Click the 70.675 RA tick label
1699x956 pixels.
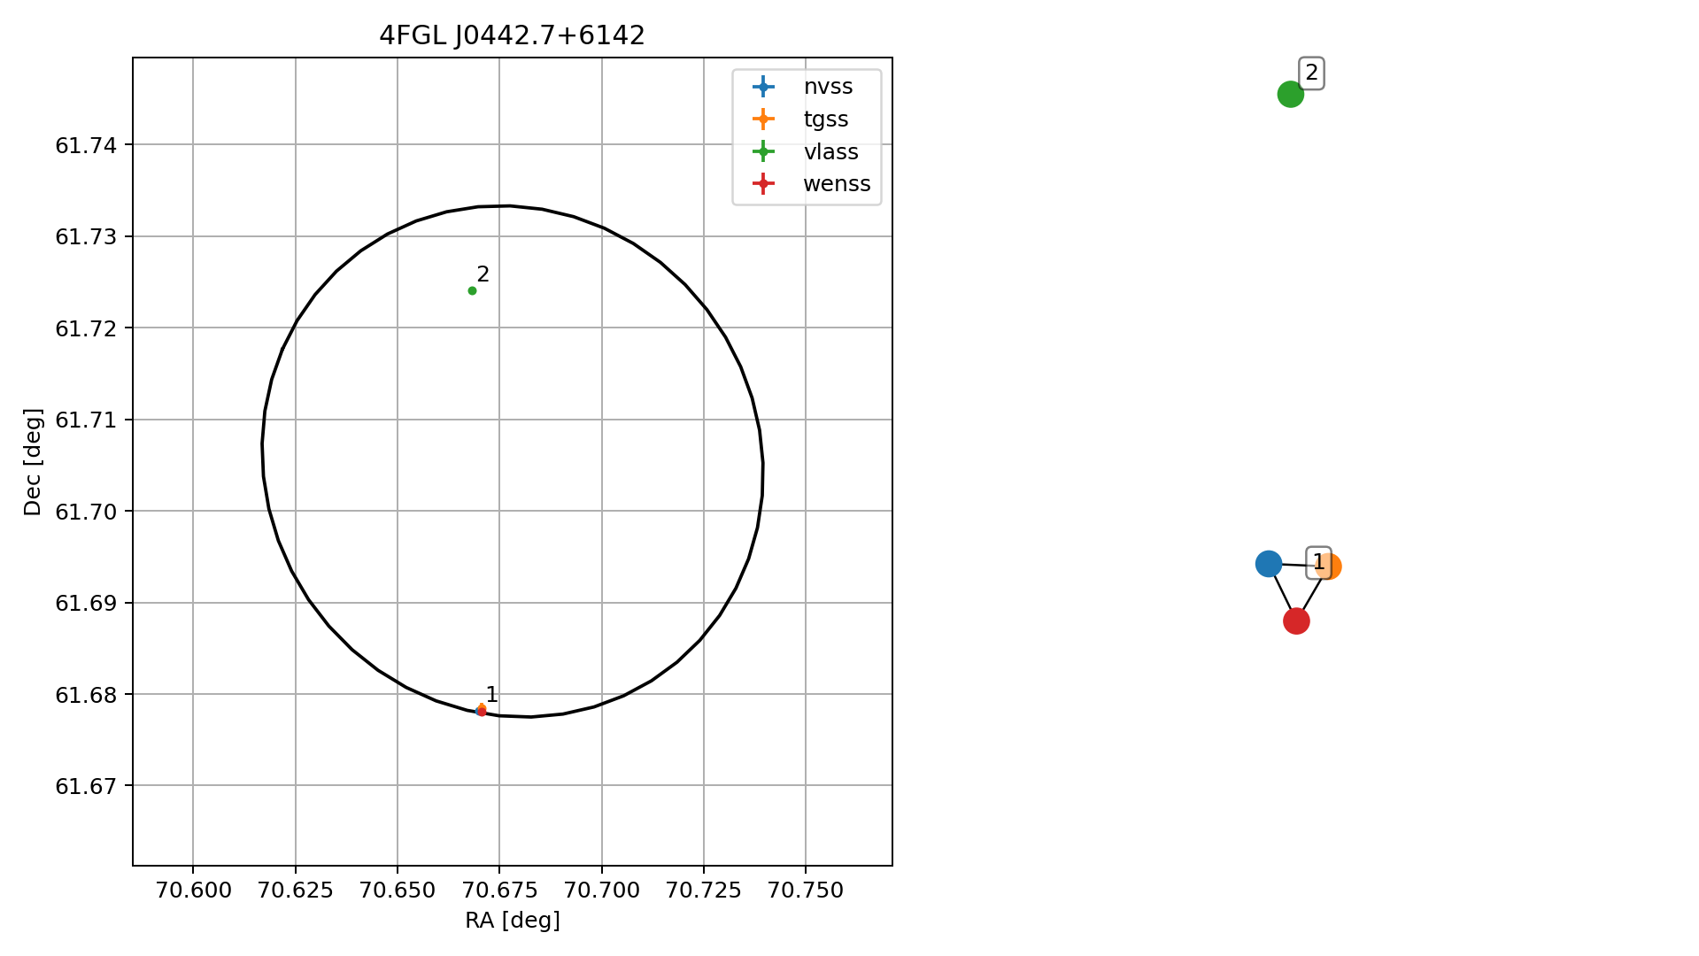click(499, 890)
